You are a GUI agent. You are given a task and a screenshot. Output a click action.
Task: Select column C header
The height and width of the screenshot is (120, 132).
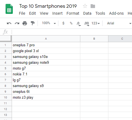[x=120, y=39]
